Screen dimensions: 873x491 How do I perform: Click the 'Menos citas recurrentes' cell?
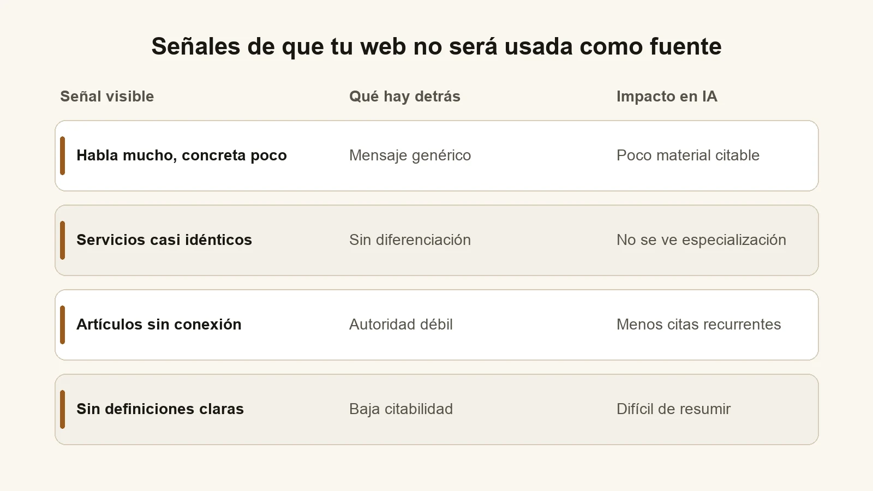pyautogui.click(x=699, y=325)
